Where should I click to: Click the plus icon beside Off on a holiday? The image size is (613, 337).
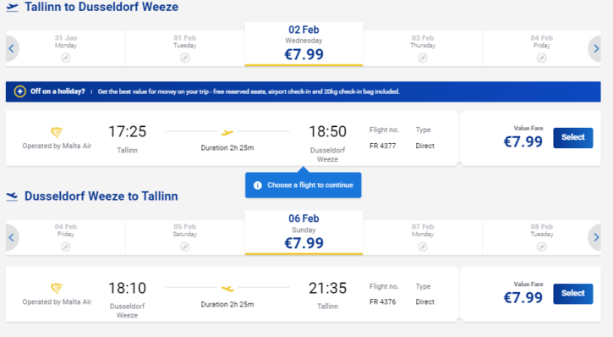point(20,91)
